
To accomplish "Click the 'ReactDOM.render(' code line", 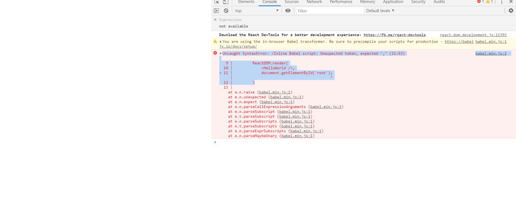I will tap(270, 63).
